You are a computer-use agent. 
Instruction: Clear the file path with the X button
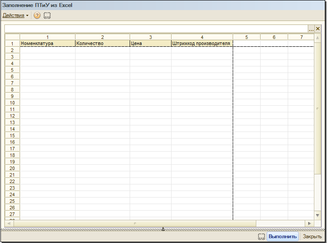click(318, 28)
